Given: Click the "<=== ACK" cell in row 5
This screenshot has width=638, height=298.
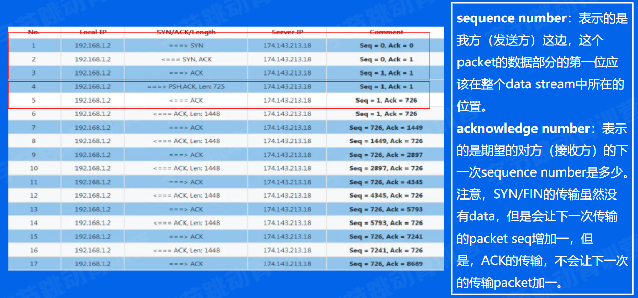Looking at the screenshot, I should (186, 100).
